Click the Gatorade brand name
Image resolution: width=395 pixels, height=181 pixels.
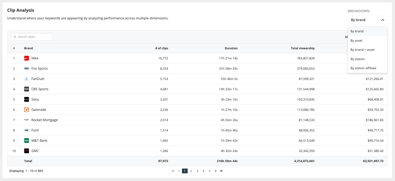pyautogui.click(x=39, y=110)
